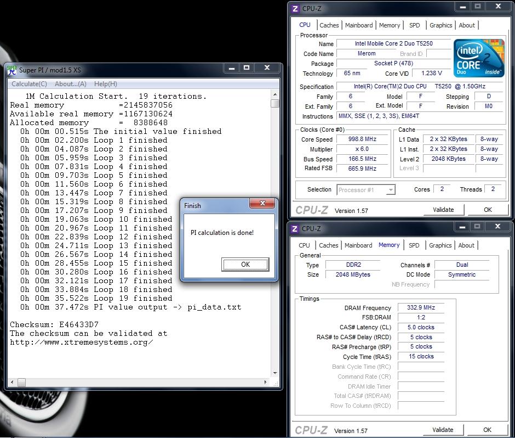
Task: Click Super PI horizontal scrollbar right arrow
Action: click(265, 382)
